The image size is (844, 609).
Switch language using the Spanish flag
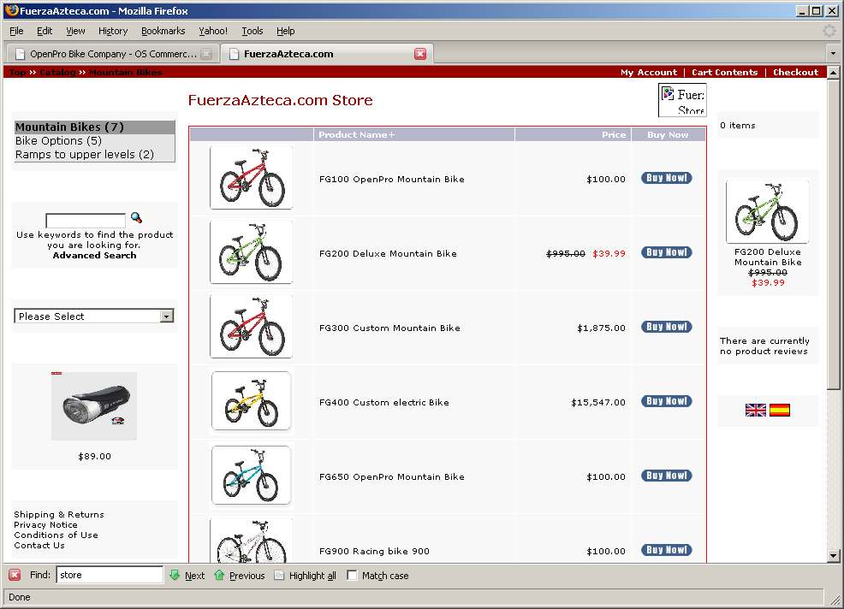point(779,411)
